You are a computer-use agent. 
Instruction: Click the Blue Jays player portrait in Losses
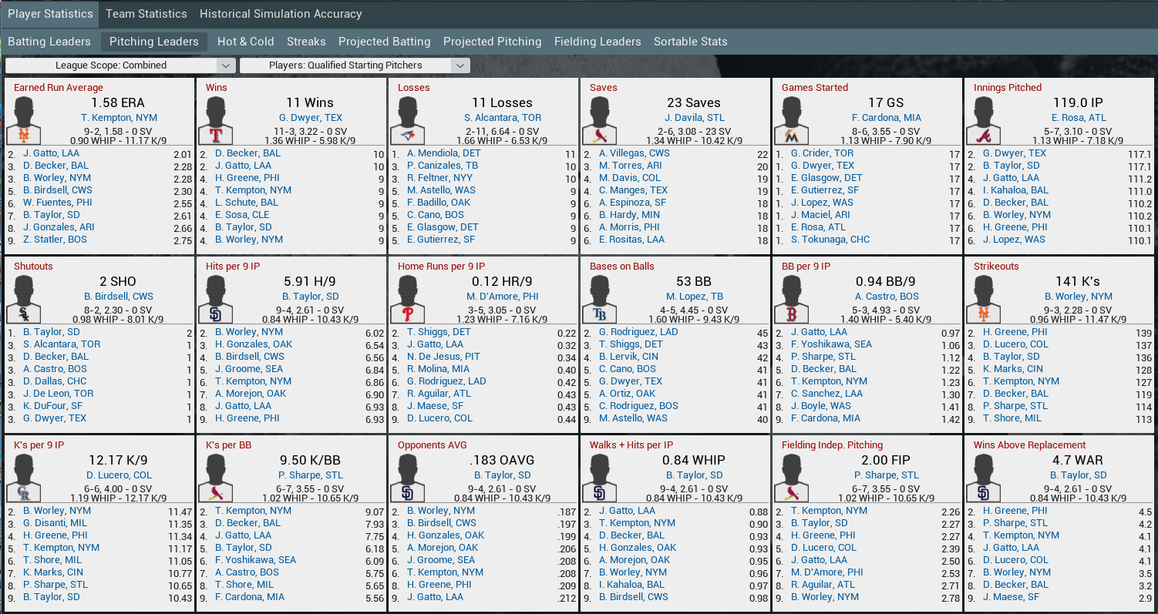[412, 121]
